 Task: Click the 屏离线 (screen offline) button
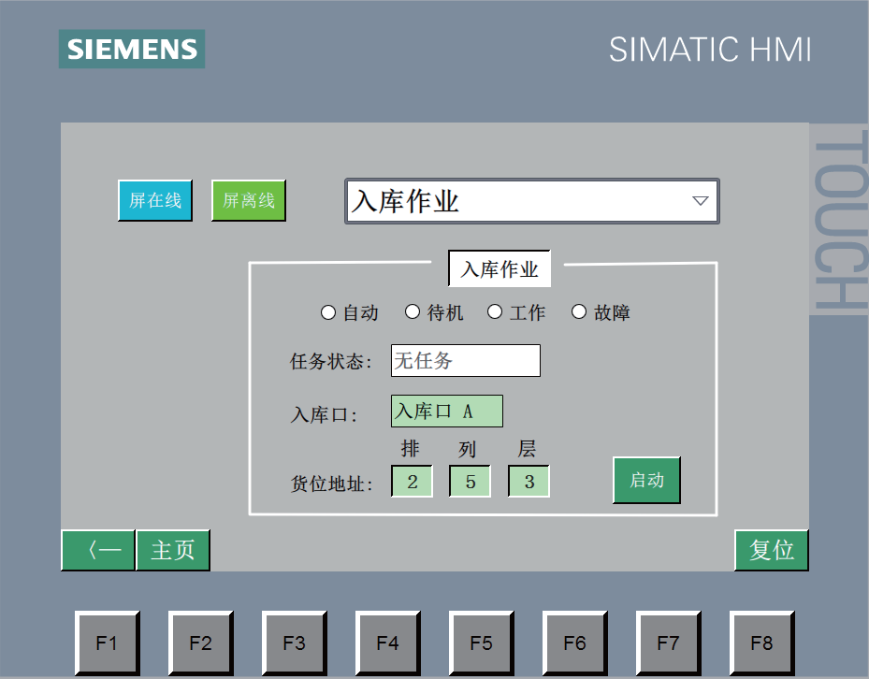coord(248,200)
